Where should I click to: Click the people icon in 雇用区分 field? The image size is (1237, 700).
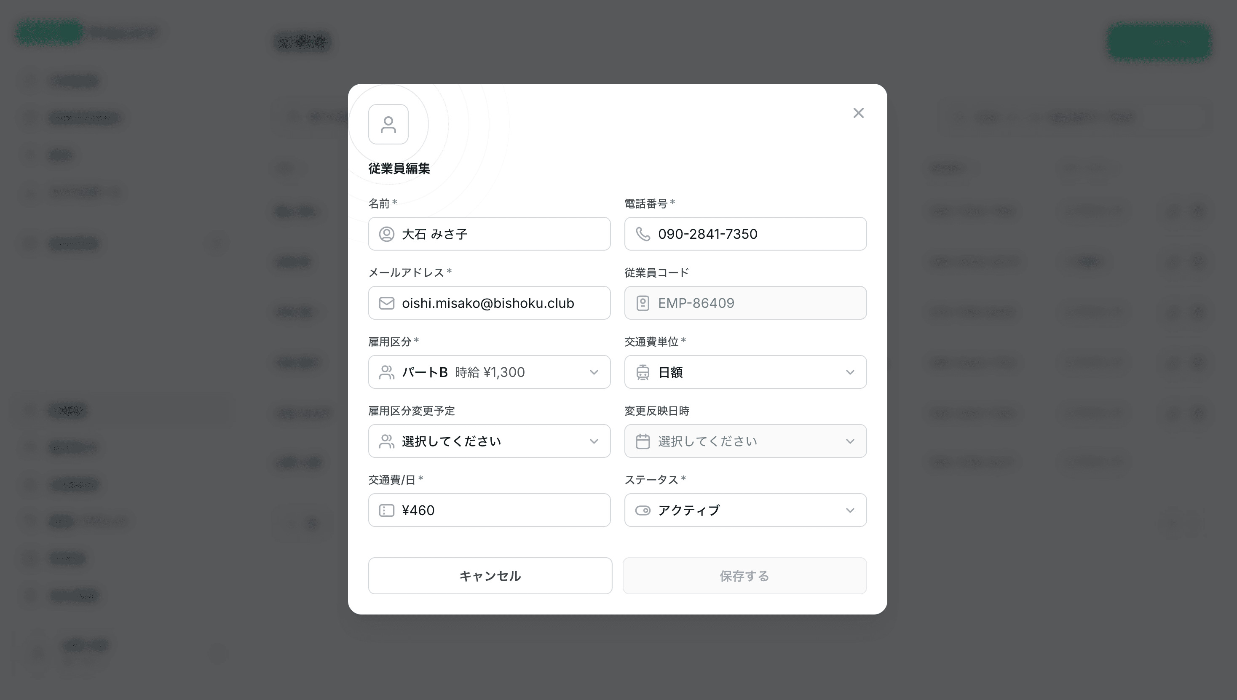(x=386, y=372)
